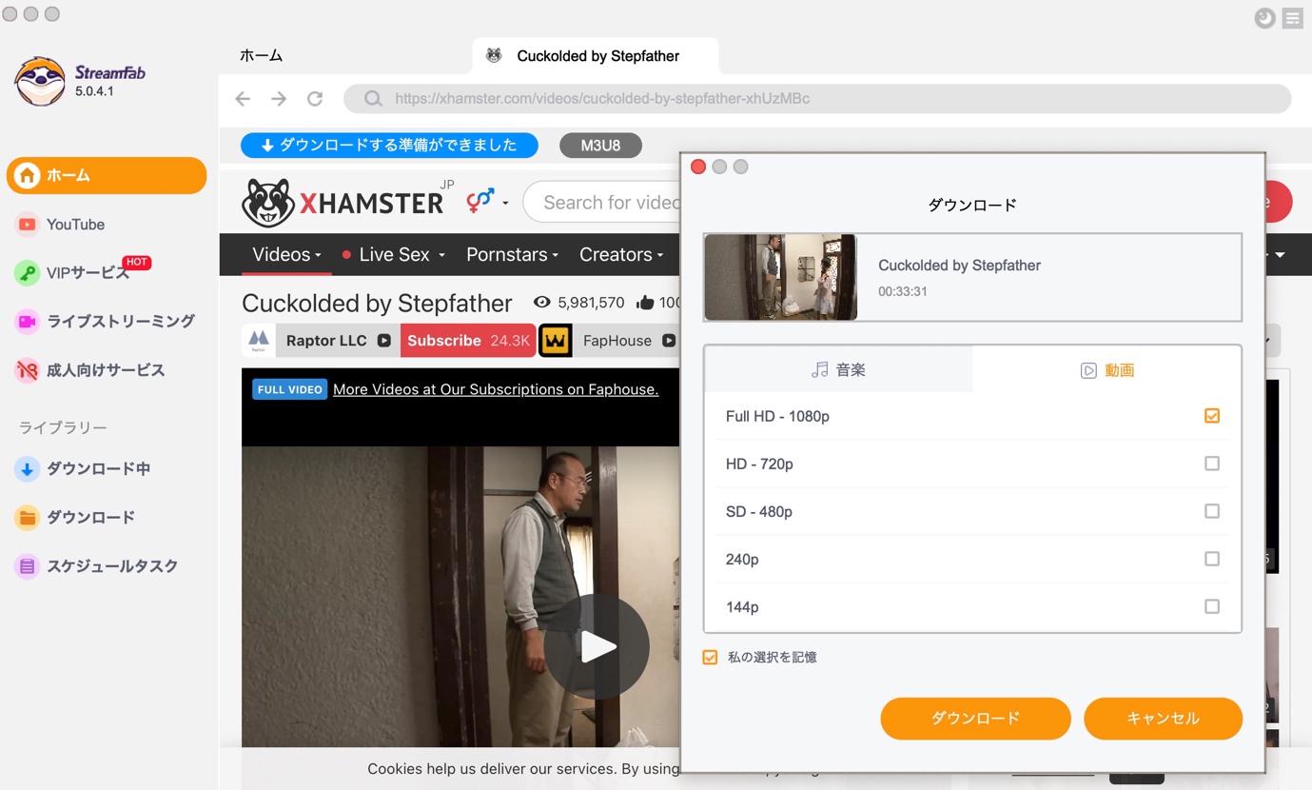Click the M3U8 badge

600,146
